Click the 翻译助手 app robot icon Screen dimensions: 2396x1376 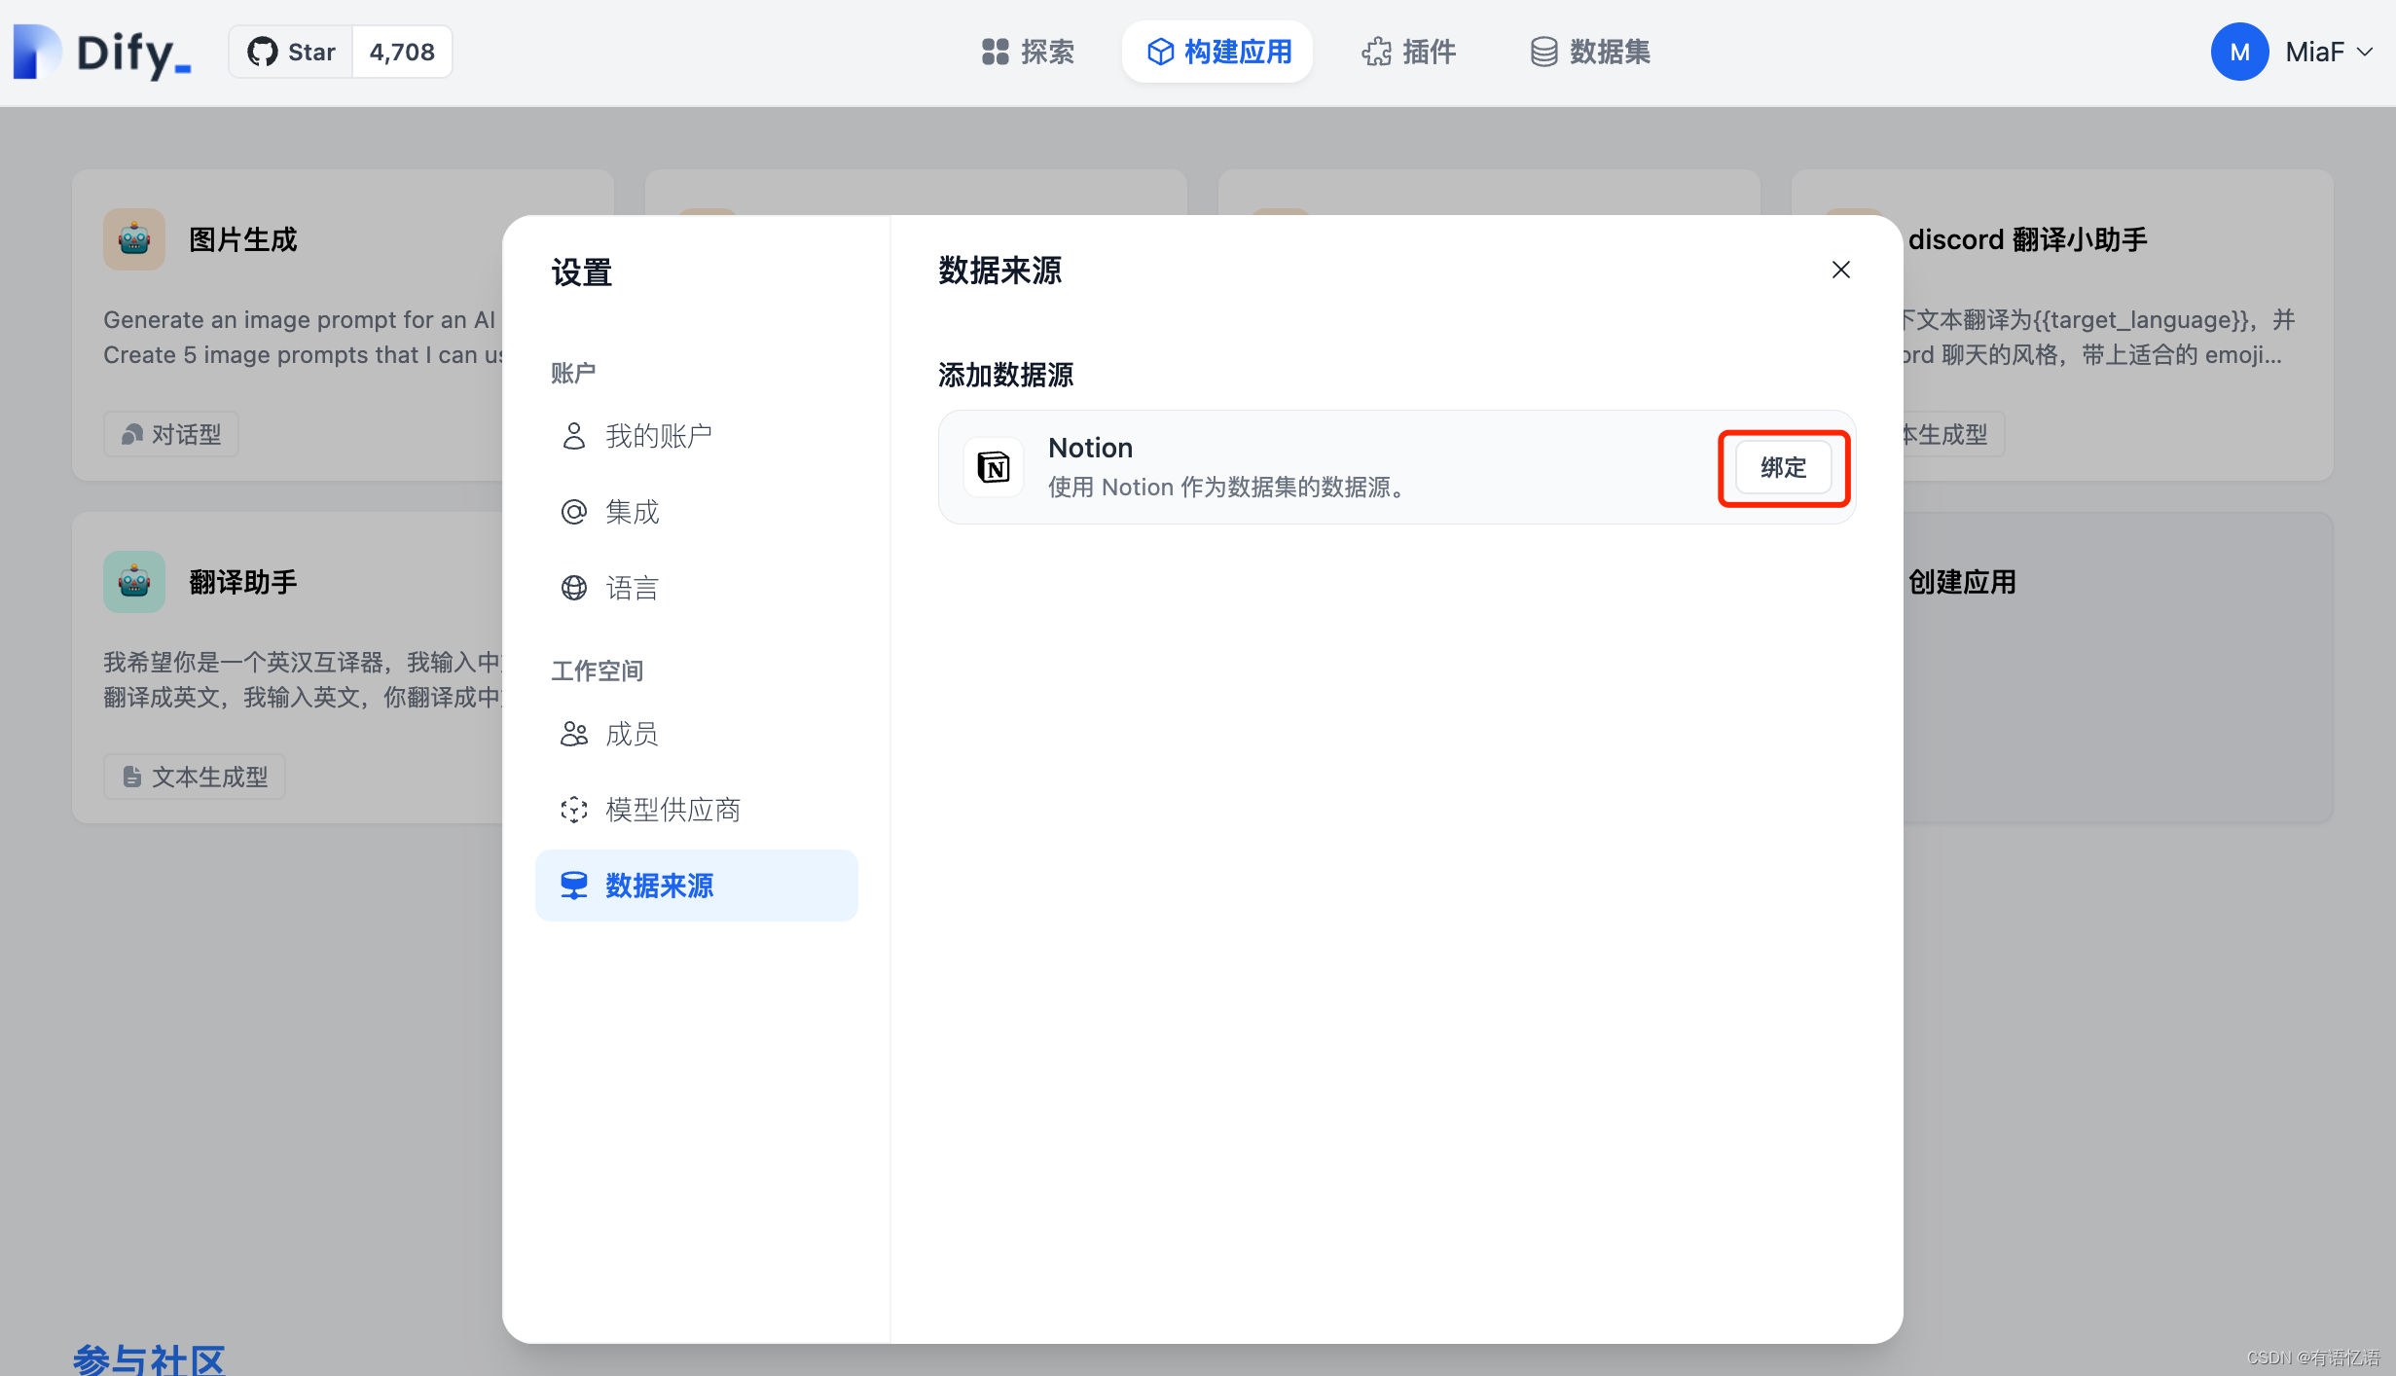click(x=134, y=582)
